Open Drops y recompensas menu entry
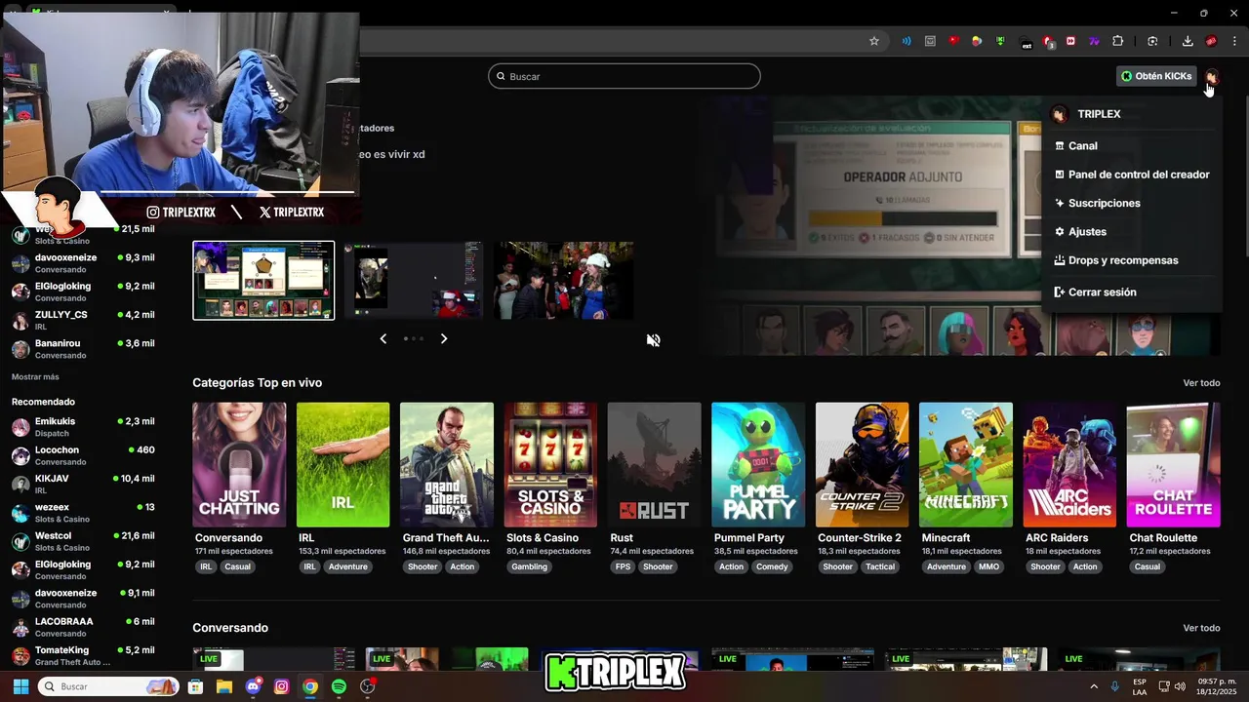The height and width of the screenshot is (702, 1249). (x=1132, y=260)
